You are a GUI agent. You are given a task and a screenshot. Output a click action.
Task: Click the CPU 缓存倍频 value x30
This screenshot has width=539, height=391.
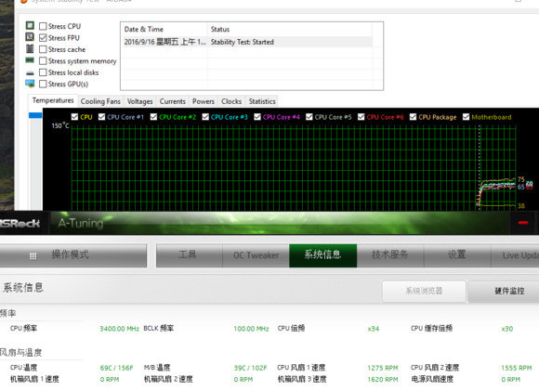[507, 329]
